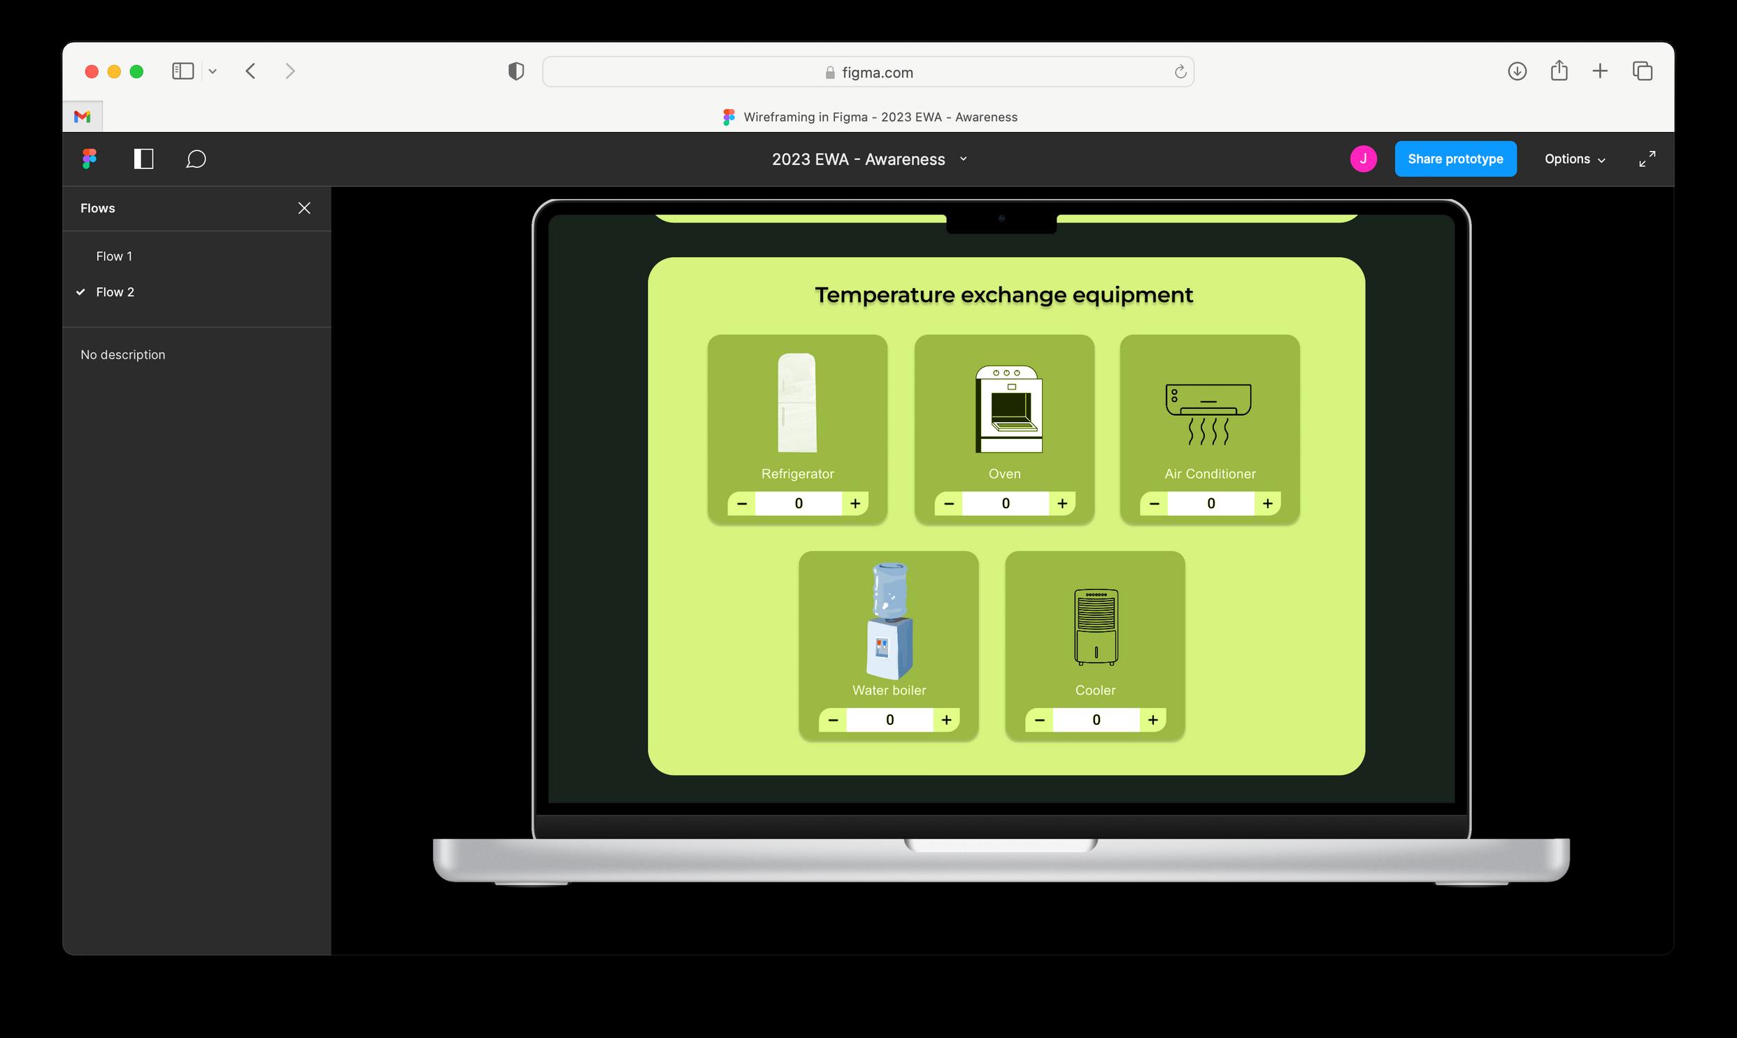The image size is (1737, 1038).
Task: Switch to the Gmail pinned tab
Action: coord(83,117)
